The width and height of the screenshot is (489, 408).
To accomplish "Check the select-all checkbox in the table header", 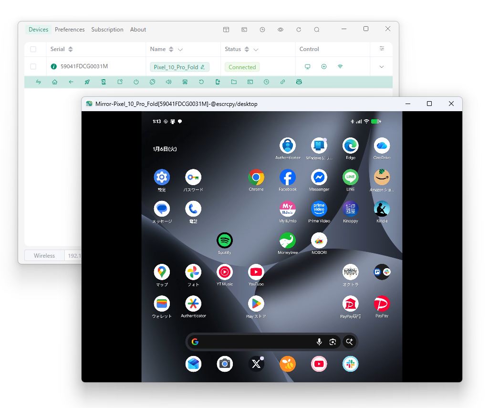I will click(33, 49).
